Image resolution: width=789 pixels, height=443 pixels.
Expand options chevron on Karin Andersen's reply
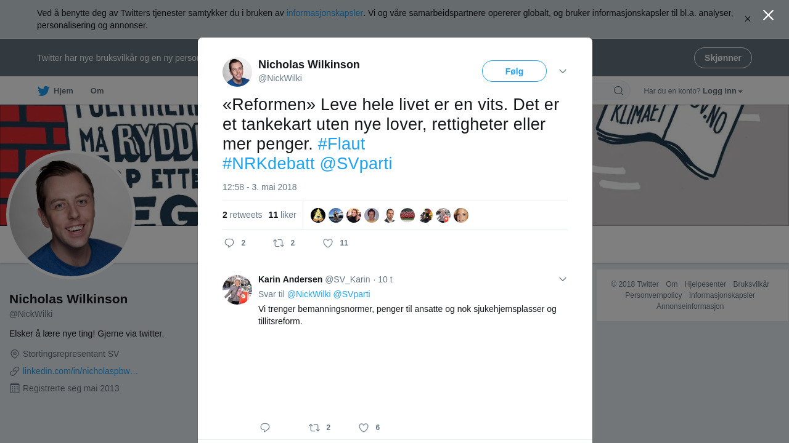tap(563, 279)
